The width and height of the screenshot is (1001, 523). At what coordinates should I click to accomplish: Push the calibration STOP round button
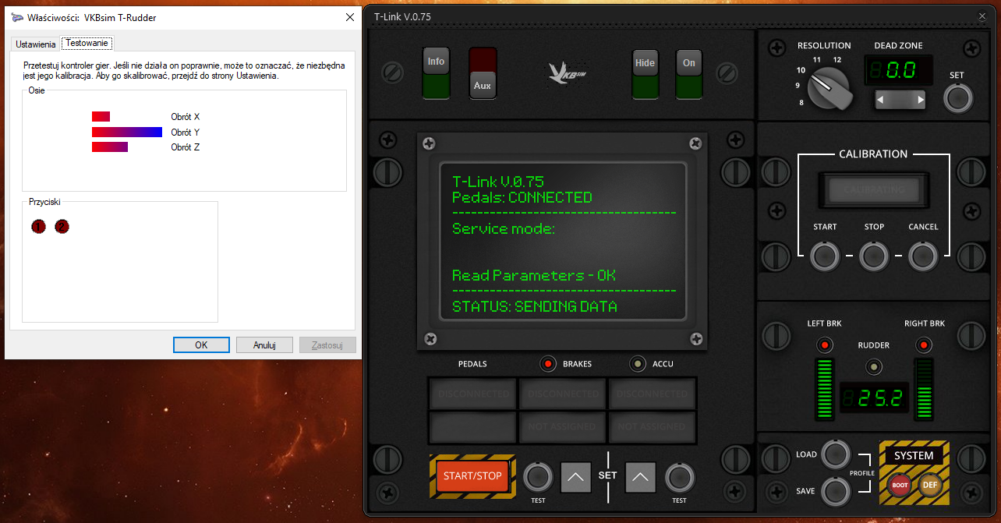[874, 256]
